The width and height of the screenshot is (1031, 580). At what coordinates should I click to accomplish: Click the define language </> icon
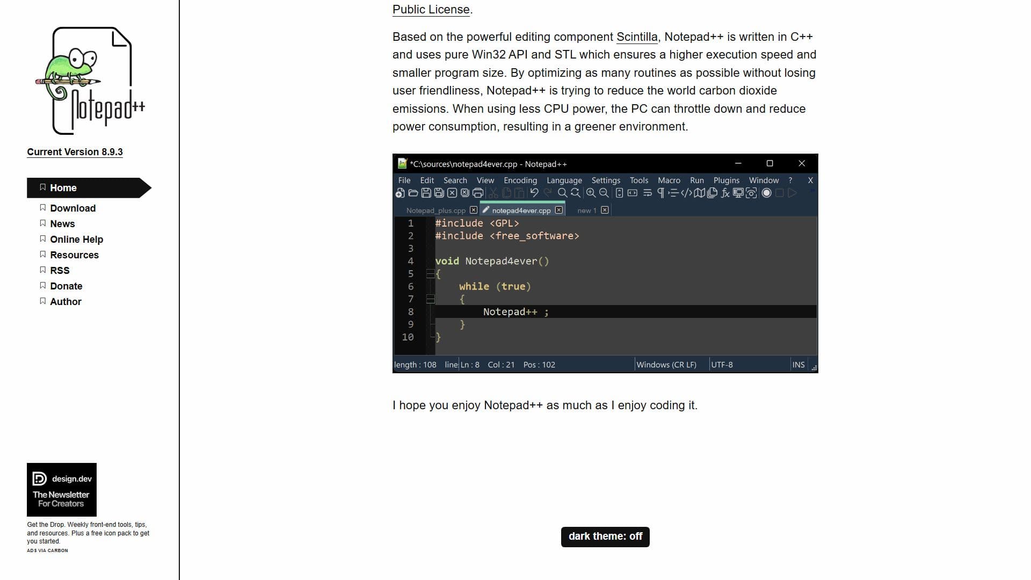(x=686, y=193)
